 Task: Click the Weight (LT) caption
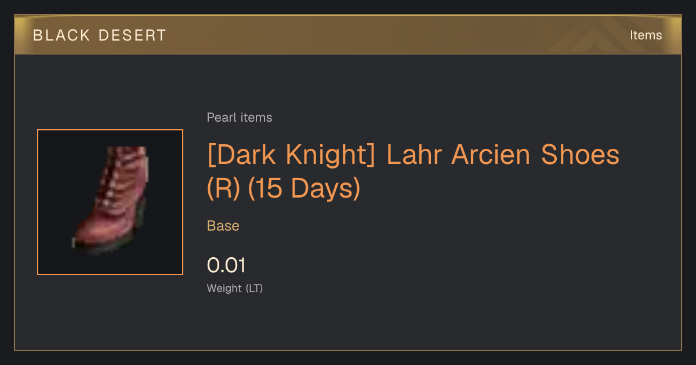(x=235, y=288)
